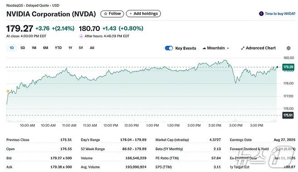
Task: Show the 1Y chart range
Action: 70,48
